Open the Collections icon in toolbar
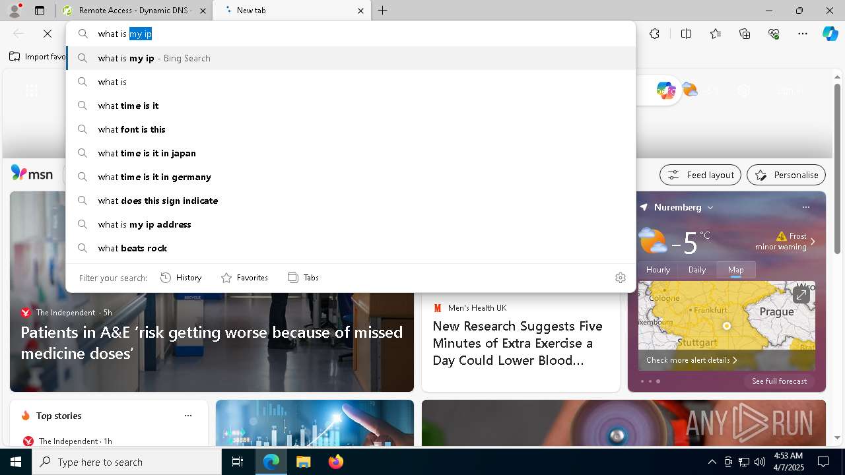The height and width of the screenshot is (475, 845). point(745,34)
